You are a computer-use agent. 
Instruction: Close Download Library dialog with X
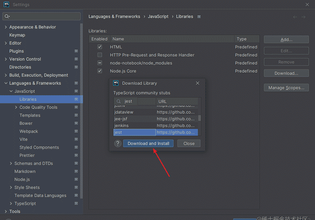click(x=198, y=83)
